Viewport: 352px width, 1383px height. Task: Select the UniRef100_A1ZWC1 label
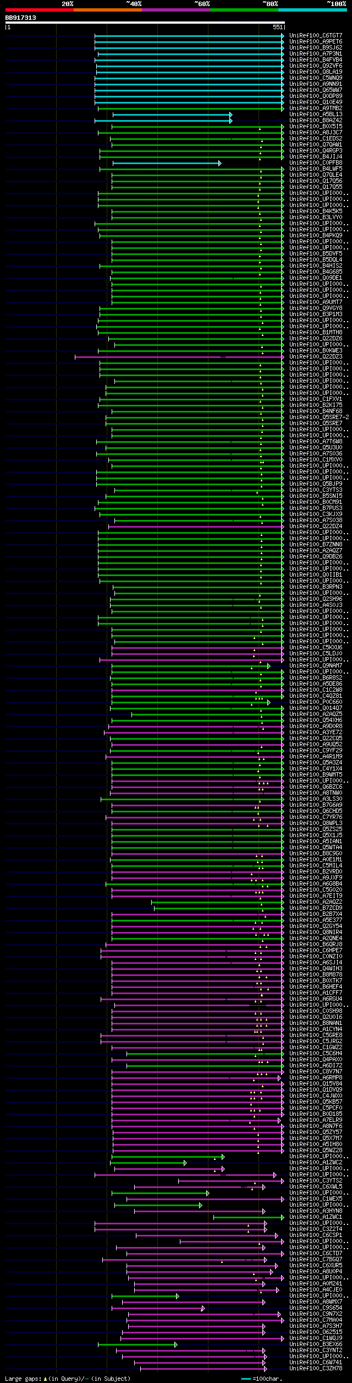(316, 1217)
